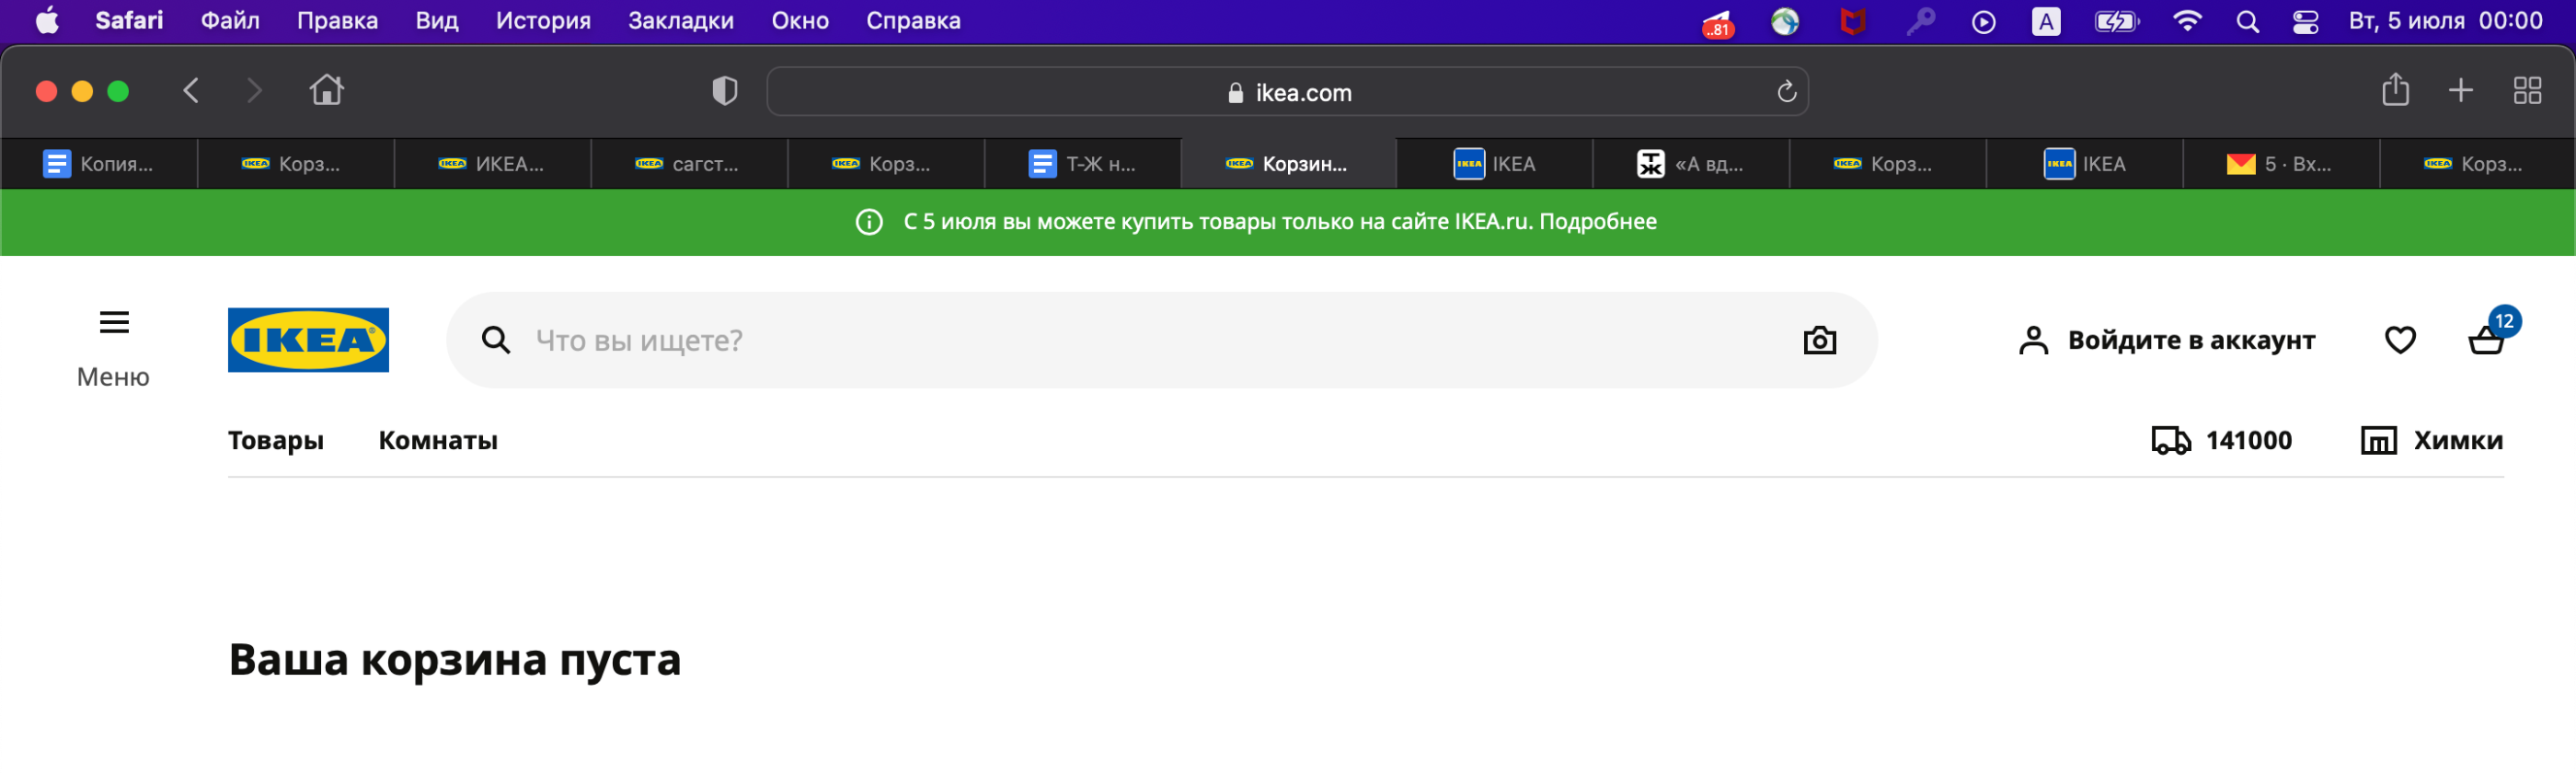The width and height of the screenshot is (2576, 775).
Task: Open Wi-Fi menu in menu bar
Action: pos(2187,21)
